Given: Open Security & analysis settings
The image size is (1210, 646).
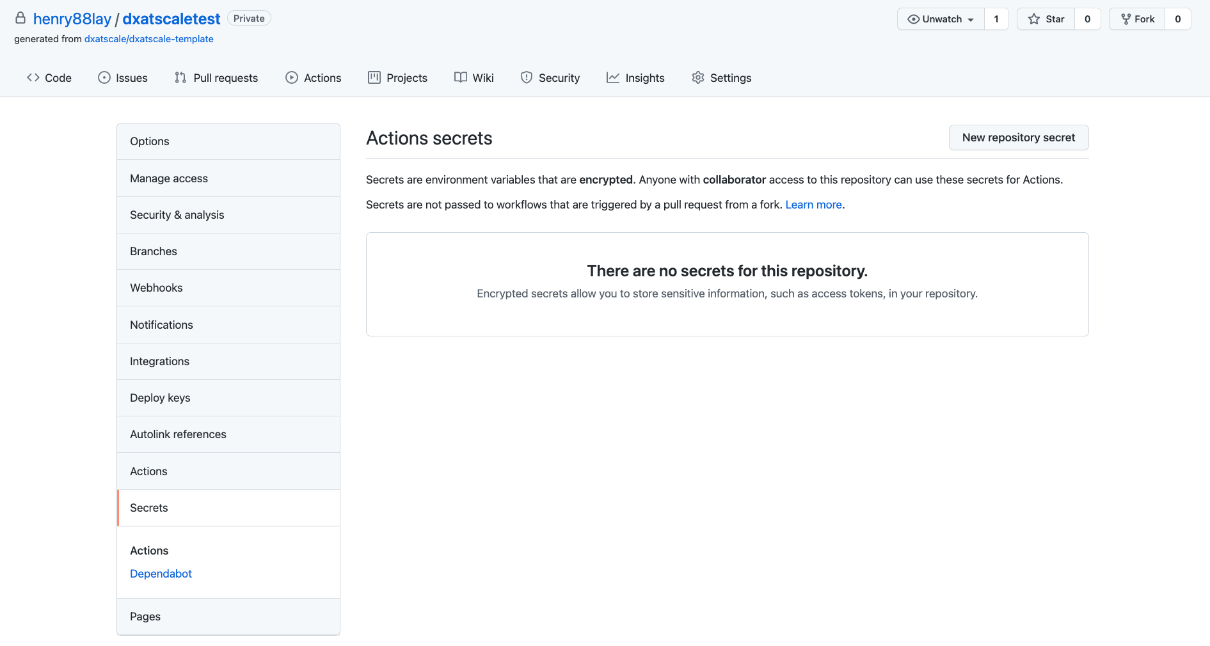Looking at the screenshot, I should 228,215.
